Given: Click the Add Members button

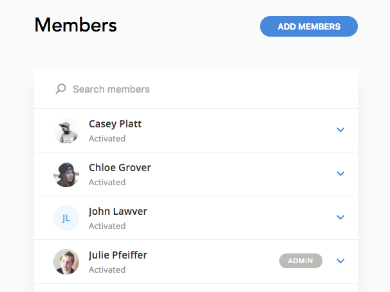Looking at the screenshot, I should (x=309, y=26).
